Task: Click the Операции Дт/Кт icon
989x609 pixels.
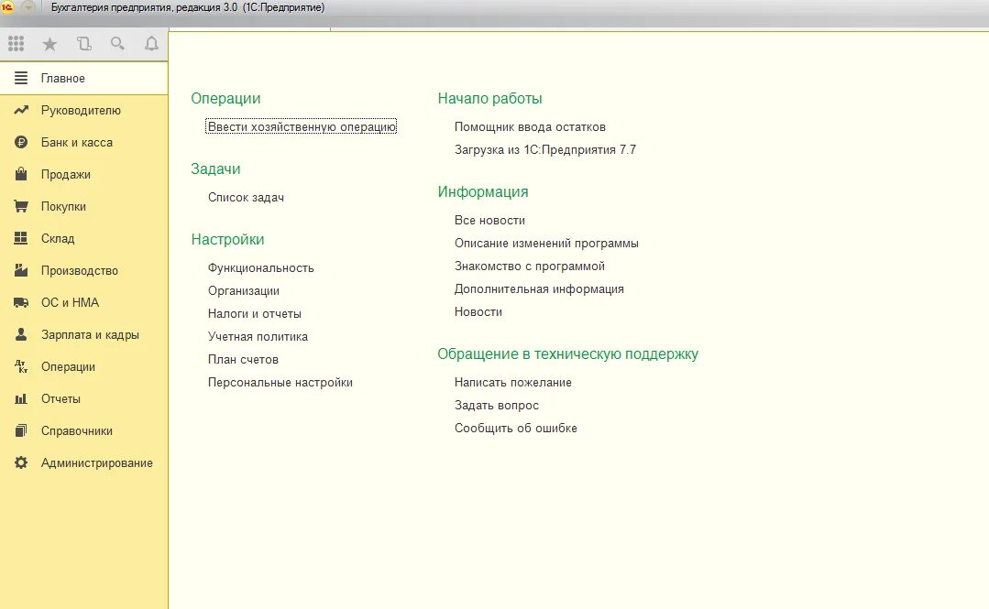Action: 21,366
